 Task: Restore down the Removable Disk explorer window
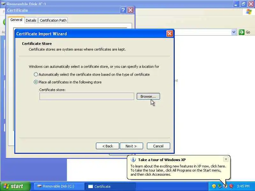(244, 4)
